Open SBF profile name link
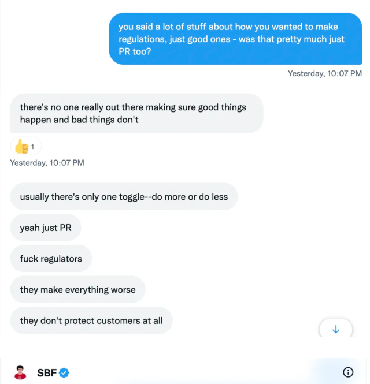 pyautogui.click(x=47, y=372)
